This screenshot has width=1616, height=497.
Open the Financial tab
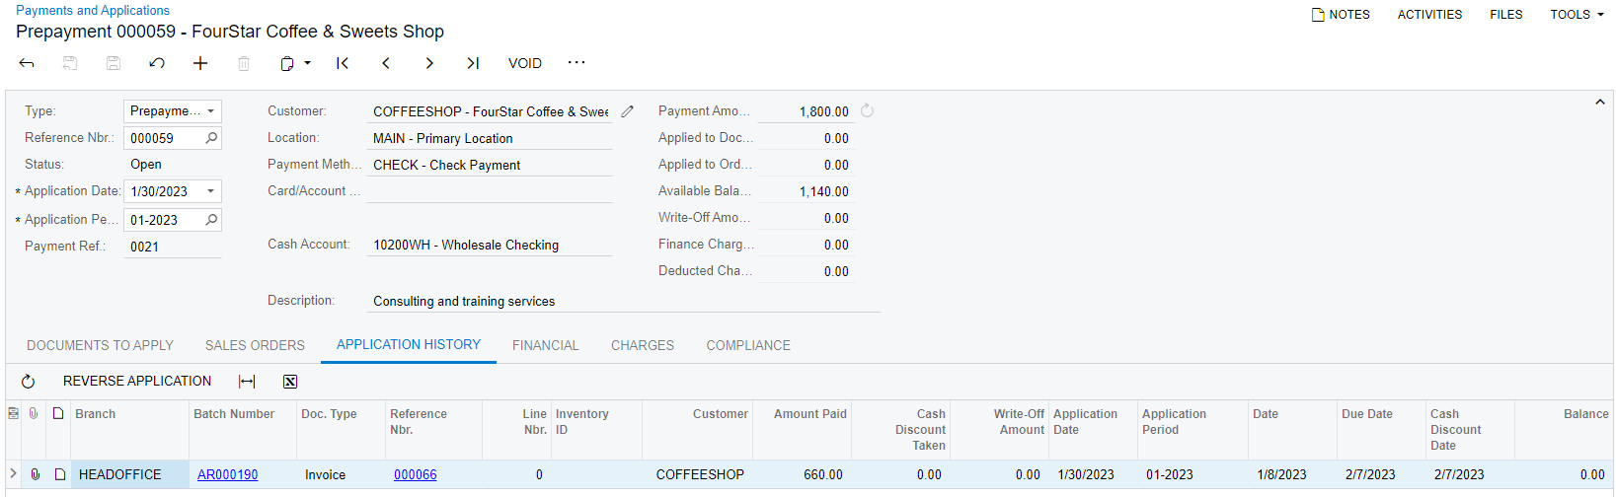[545, 345]
